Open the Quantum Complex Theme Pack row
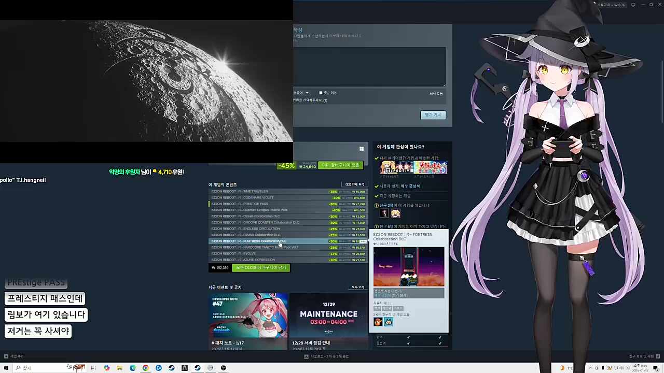Screen dimensions: 664x373 point(287,210)
